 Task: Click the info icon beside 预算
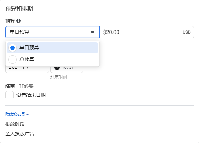(x=18, y=21)
